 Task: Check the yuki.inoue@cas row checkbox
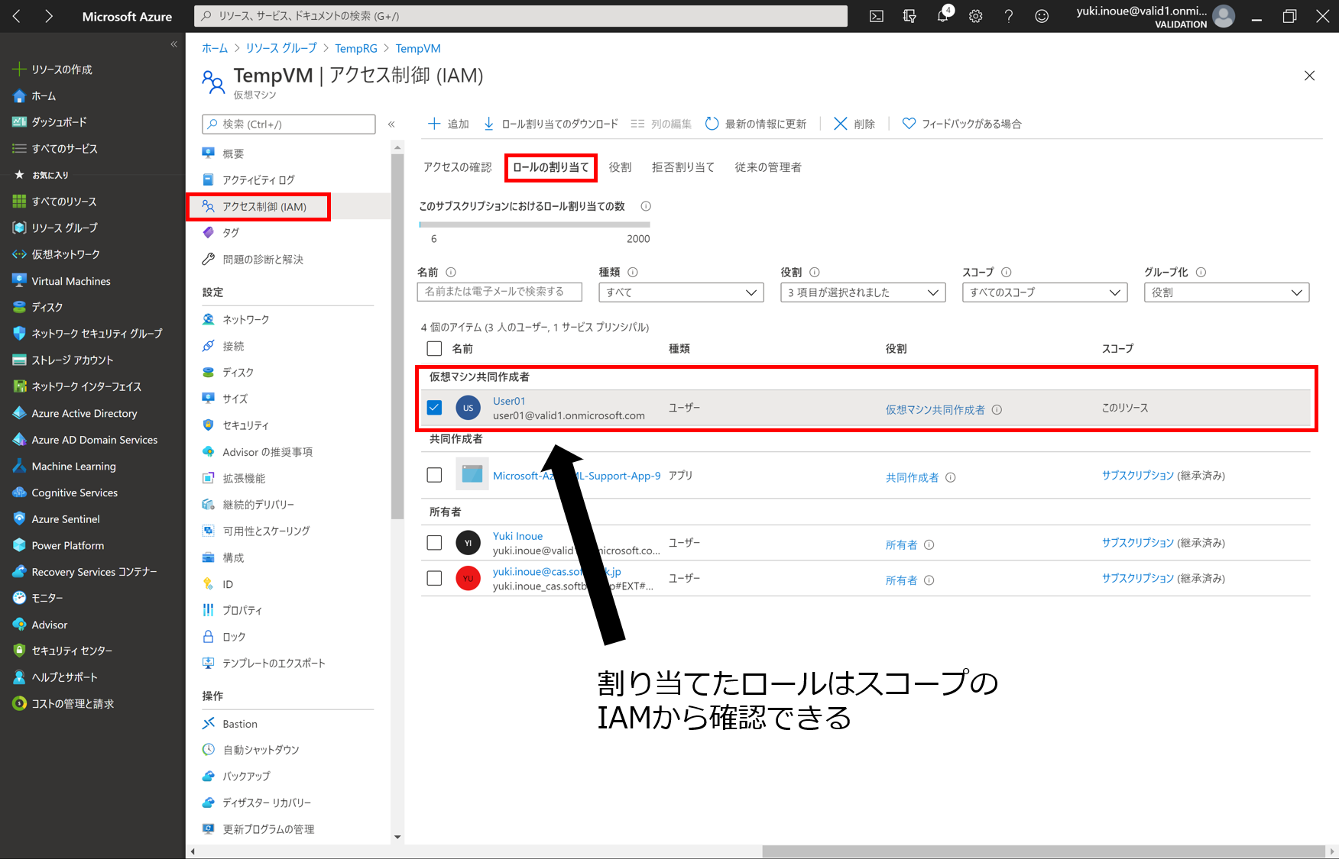pyautogui.click(x=434, y=578)
